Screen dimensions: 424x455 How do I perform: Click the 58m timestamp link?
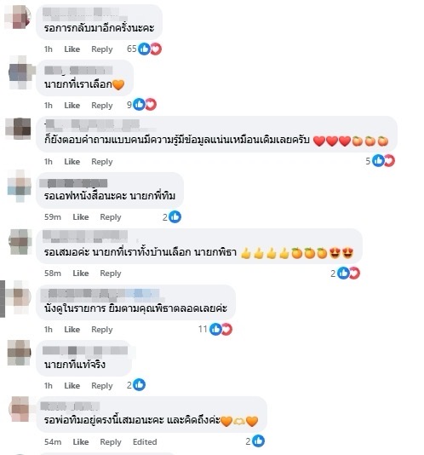53,274
